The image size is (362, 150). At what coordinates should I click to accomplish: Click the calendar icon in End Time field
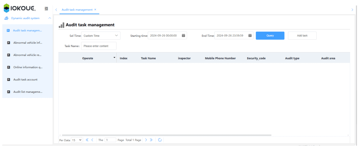pos(250,36)
